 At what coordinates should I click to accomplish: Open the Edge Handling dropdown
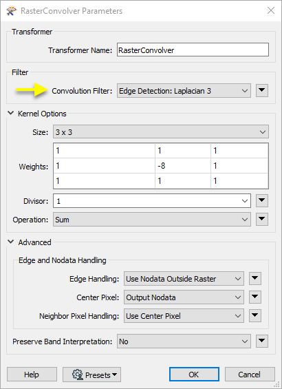click(x=184, y=279)
